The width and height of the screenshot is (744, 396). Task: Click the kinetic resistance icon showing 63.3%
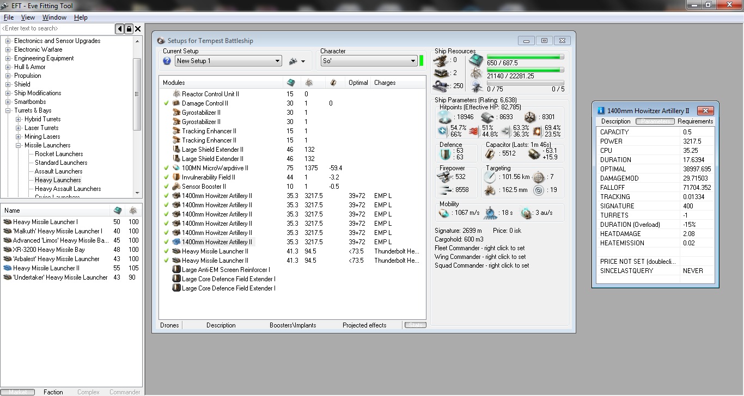pos(506,131)
